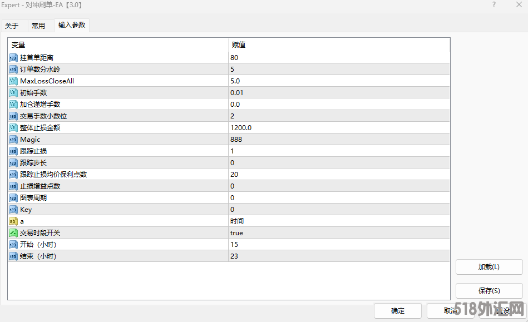
Task: Click the icon beside 初始手数 parameter
Action: (x=13, y=93)
